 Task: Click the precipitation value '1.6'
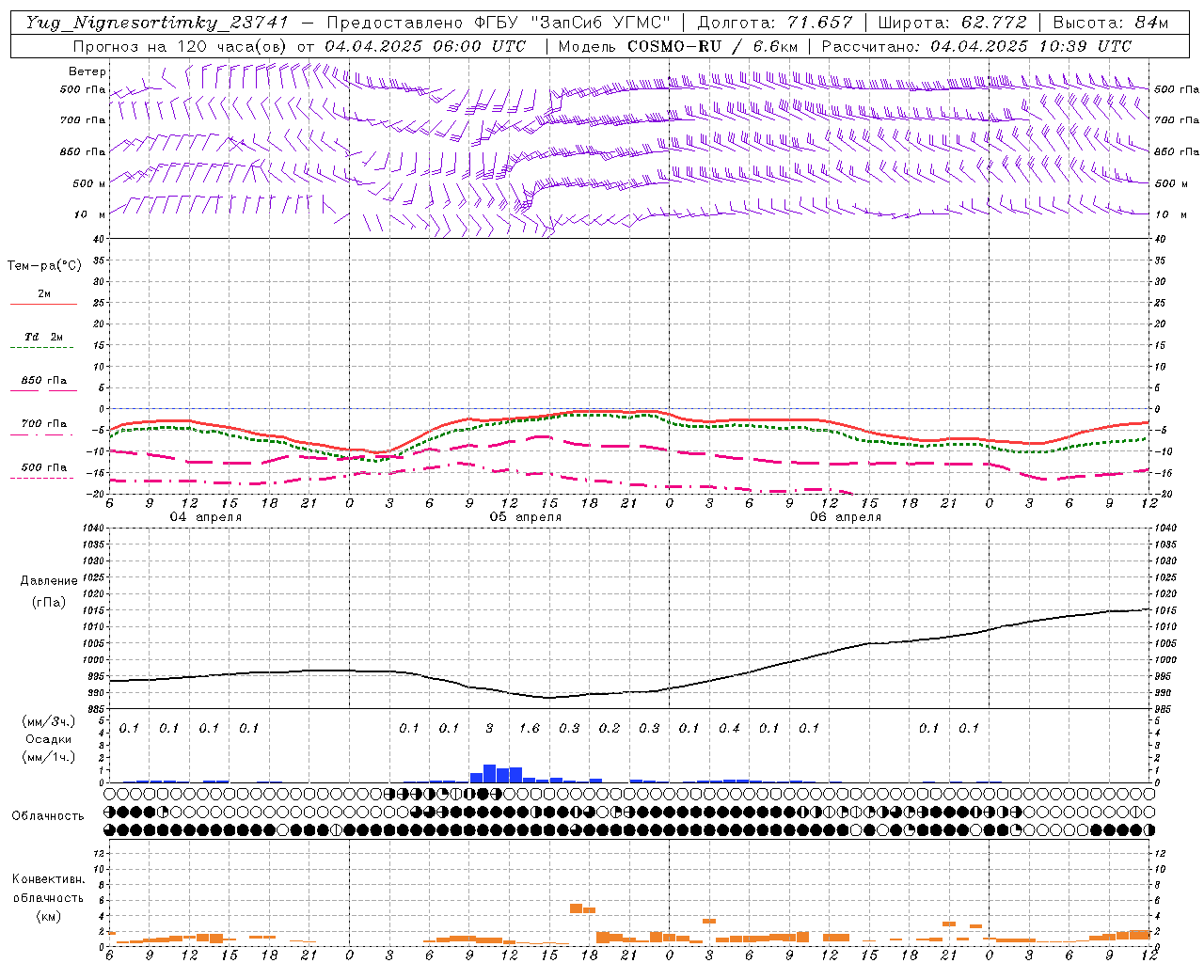click(x=530, y=729)
